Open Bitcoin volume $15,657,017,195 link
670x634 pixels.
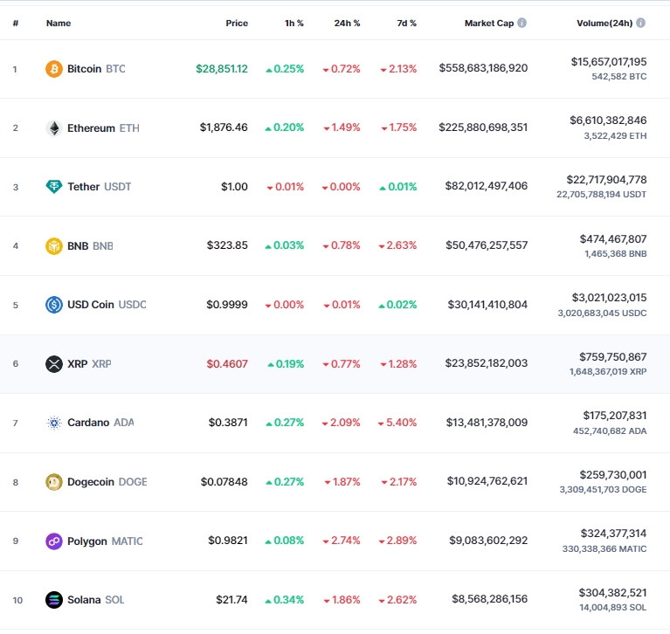coord(609,62)
